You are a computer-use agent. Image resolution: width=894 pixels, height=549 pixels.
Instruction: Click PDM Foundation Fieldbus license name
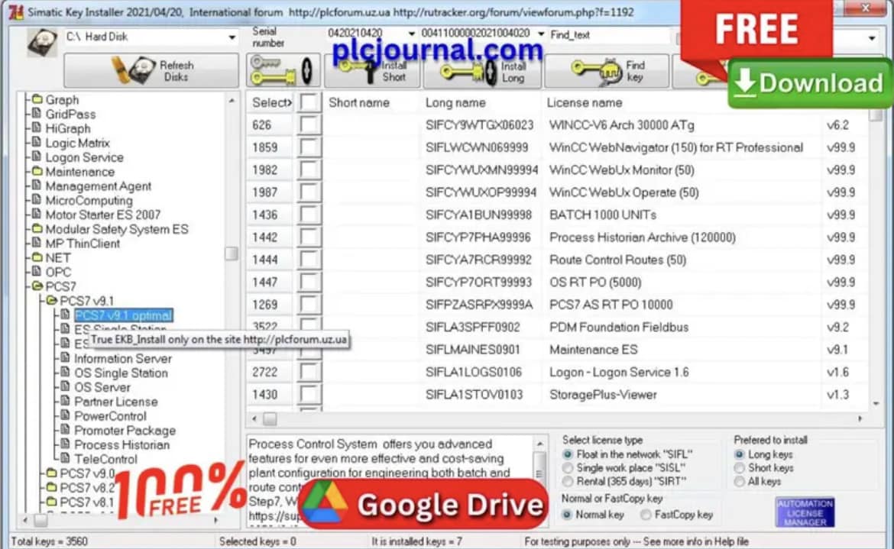point(619,328)
